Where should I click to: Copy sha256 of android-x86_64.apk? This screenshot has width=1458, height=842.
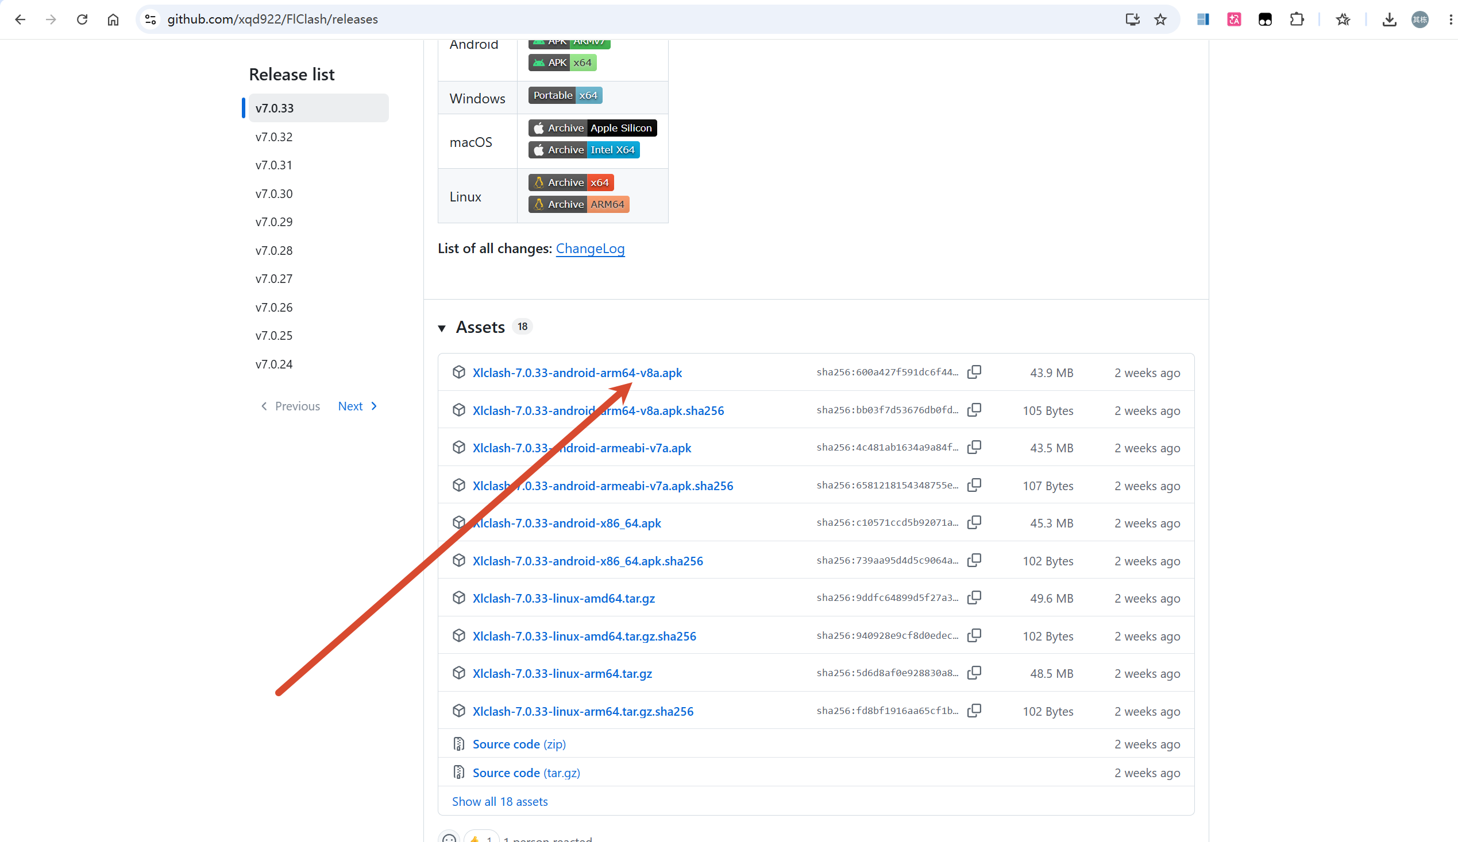tap(974, 522)
